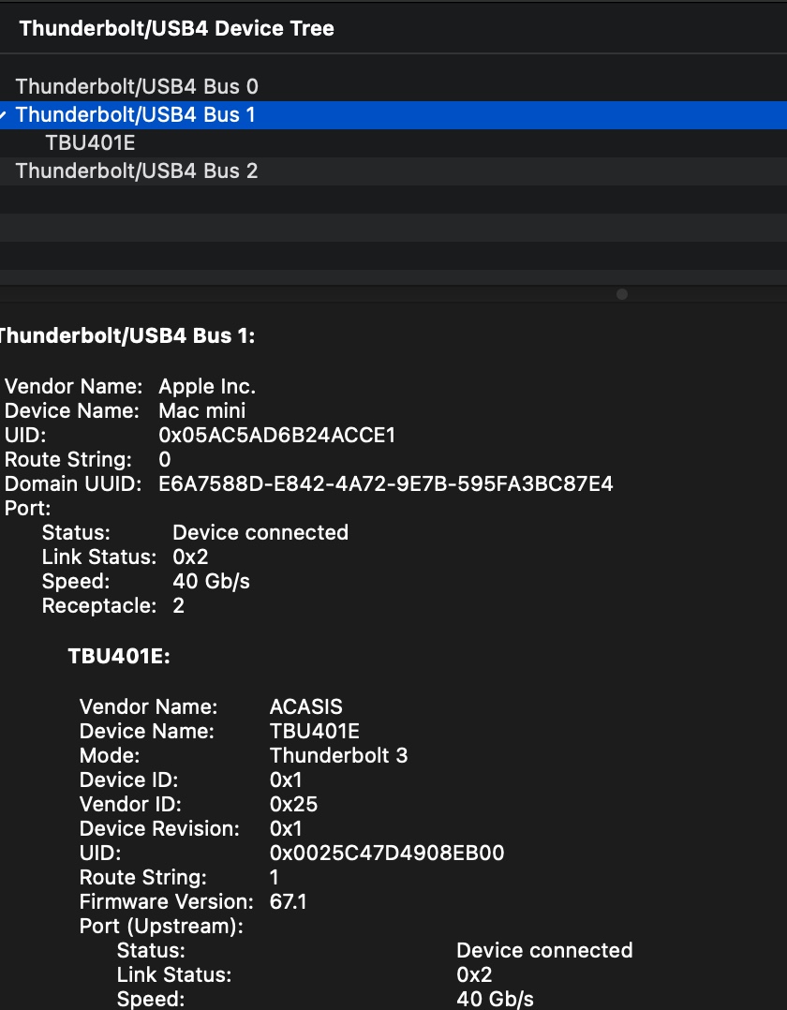Select Thunderbolt/USB4 Bus 2 in the tree
Viewport: 787px width, 1010px height.
(393, 171)
